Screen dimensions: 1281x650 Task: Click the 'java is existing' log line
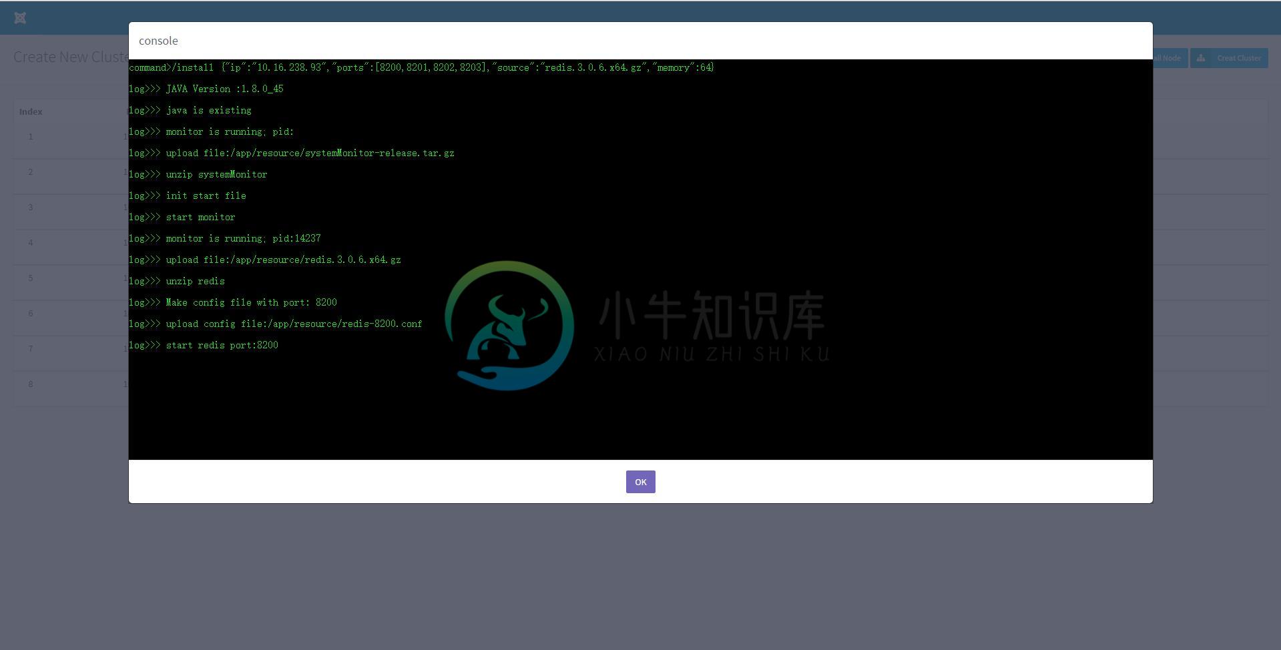190,110
